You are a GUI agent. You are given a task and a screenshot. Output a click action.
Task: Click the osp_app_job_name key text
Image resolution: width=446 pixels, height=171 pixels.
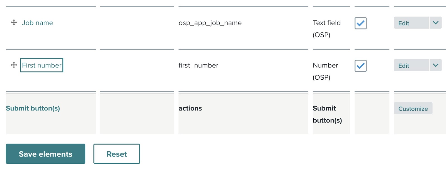(210, 23)
